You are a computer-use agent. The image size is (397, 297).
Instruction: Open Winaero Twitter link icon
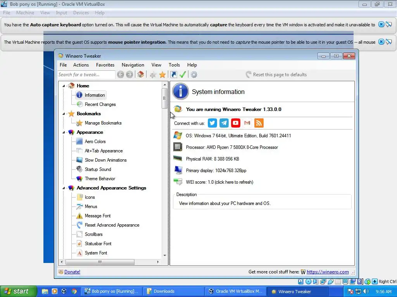212,123
